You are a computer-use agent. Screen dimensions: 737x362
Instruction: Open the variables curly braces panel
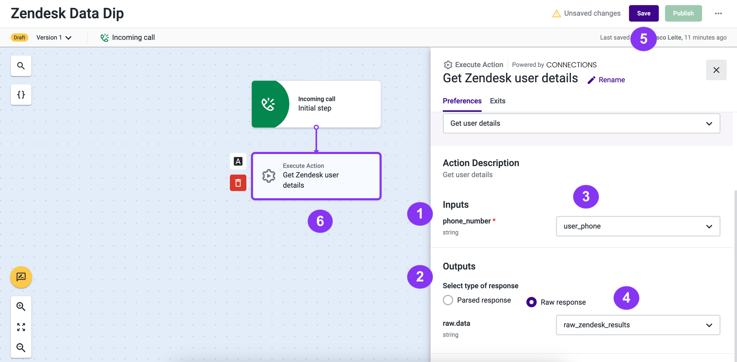click(21, 94)
